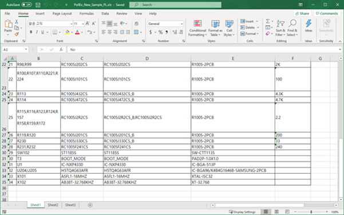This screenshot has height=215, width=344.
Task: Open Display Settings in status bar
Action: click(x=242, y=212)
